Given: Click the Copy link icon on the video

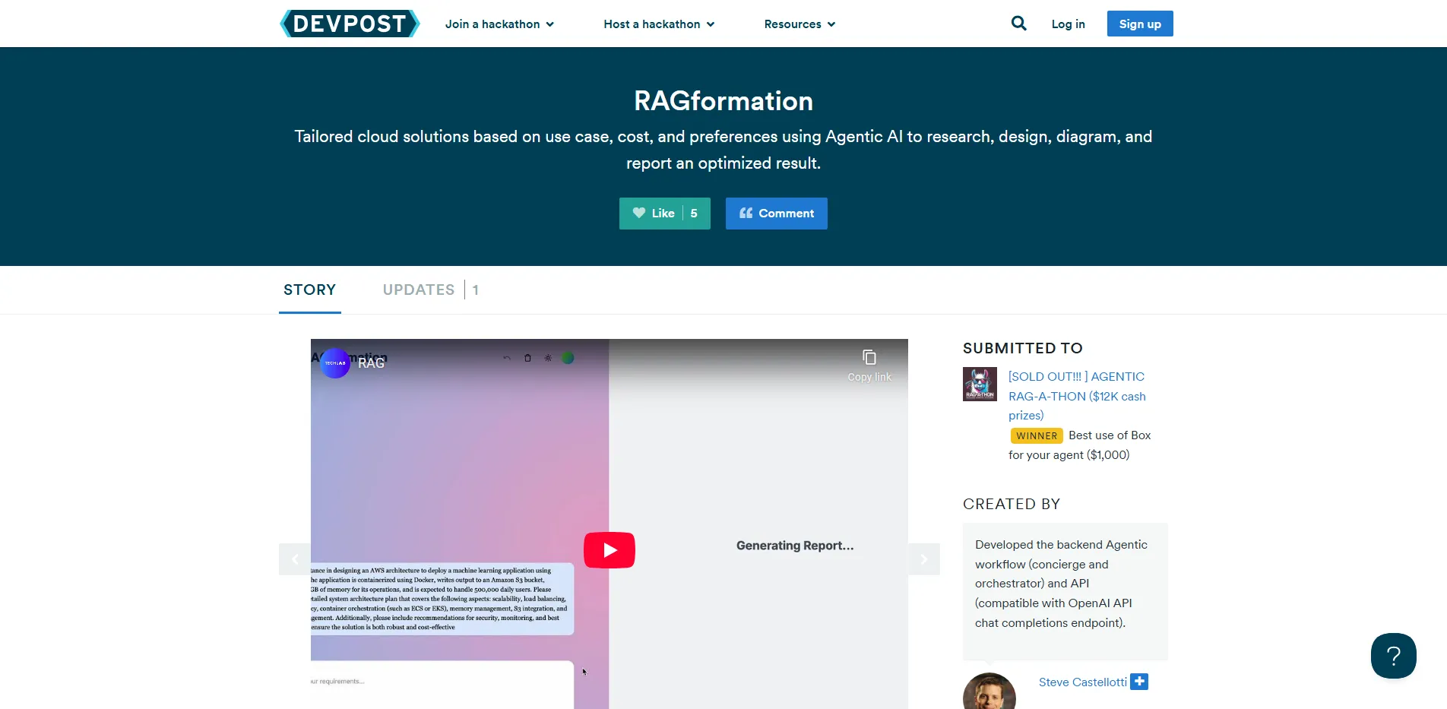Looking at the screenshot, I should (868, 356).
